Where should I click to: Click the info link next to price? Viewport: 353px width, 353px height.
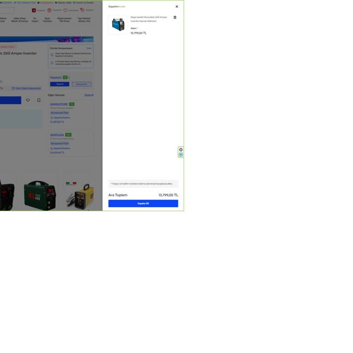(x=26, y=88)
